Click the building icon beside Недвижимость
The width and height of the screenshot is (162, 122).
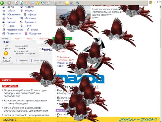[4, 29]
